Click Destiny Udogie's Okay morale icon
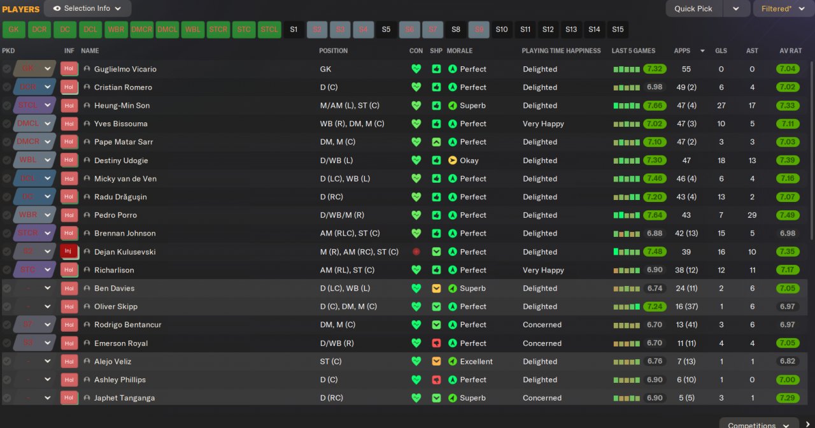This screenshot has height=428, width=815. click(x=453, y=160)
